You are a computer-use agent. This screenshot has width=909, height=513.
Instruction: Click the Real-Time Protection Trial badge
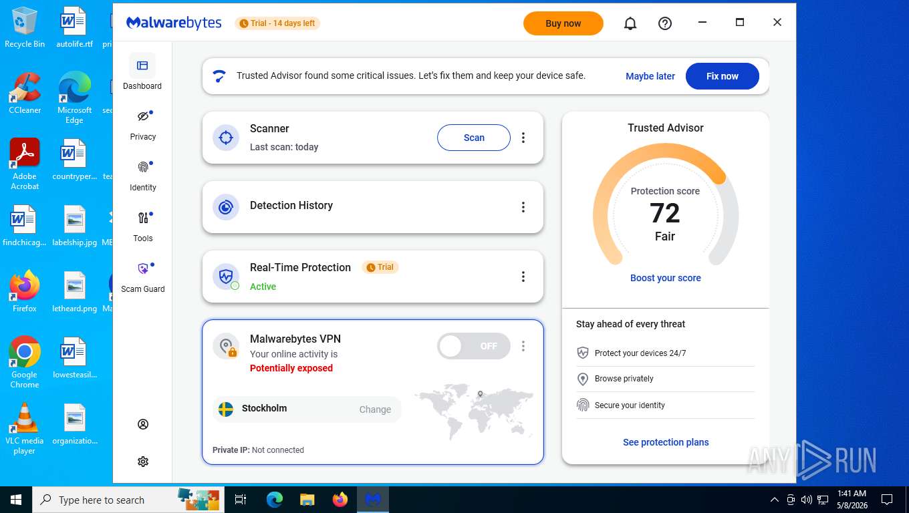[x=380, y=267]
